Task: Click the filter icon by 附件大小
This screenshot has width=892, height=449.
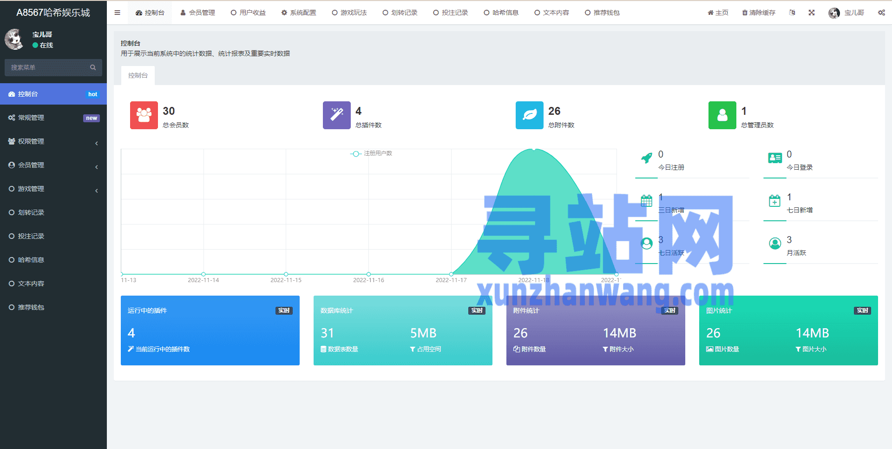Action: [x=605, y=349]
